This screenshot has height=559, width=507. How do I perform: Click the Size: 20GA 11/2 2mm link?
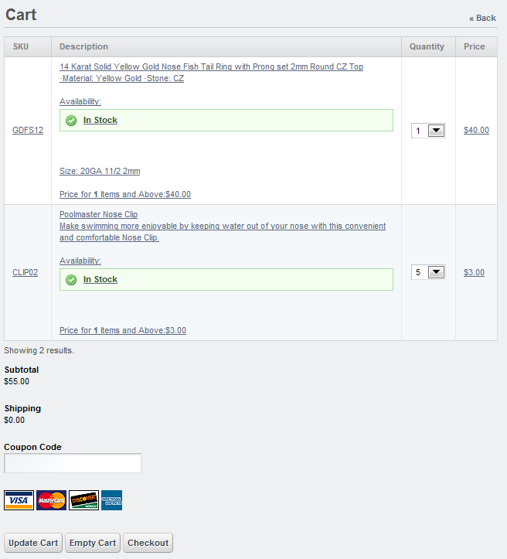click(x=100, y=171)
